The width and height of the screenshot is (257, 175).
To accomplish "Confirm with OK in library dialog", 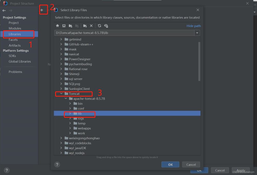I will [170, 164].
